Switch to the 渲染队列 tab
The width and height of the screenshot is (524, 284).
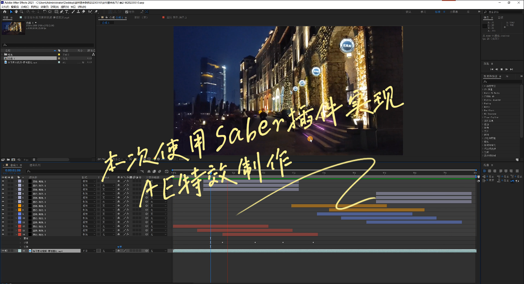pyautogui.click(x=35, y=165)
